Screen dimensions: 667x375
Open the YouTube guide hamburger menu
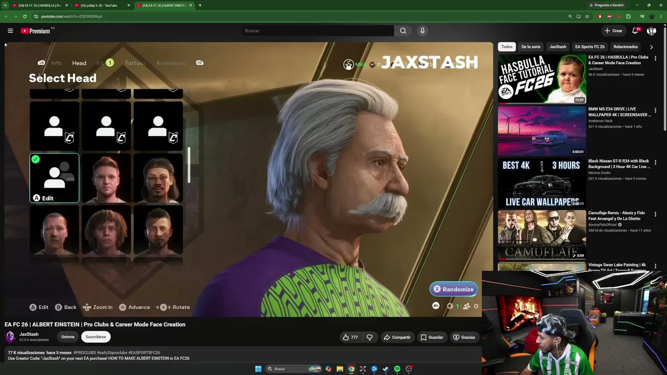(10, 31)
